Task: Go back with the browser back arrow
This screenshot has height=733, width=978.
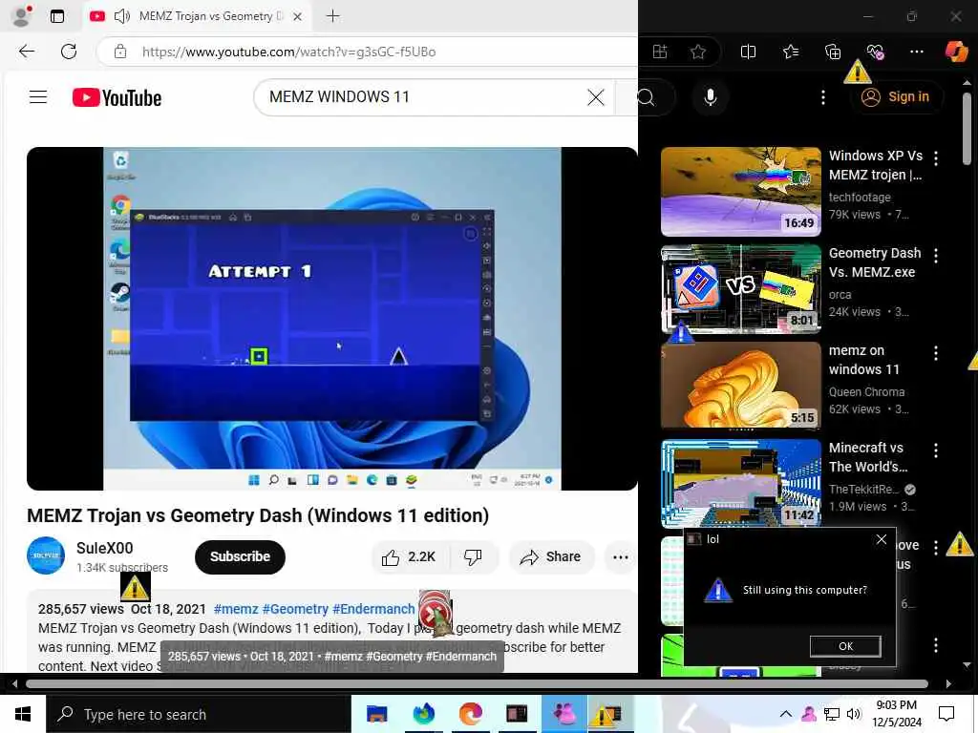Action: [x=27, y=52]
